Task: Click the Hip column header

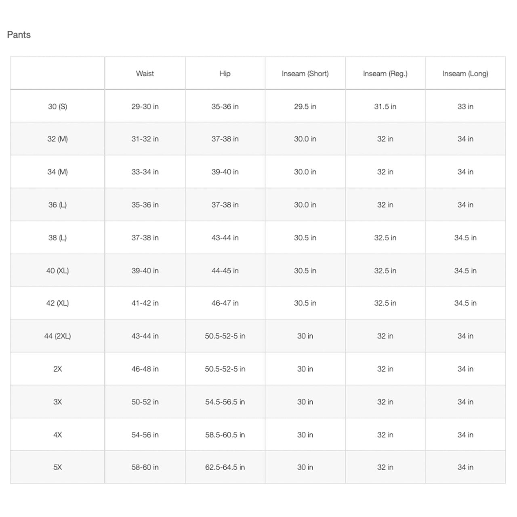Action: click(225, 74)
